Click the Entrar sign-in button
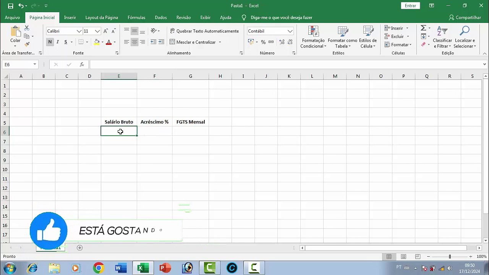The image size is (489, 275). [410, 6]
